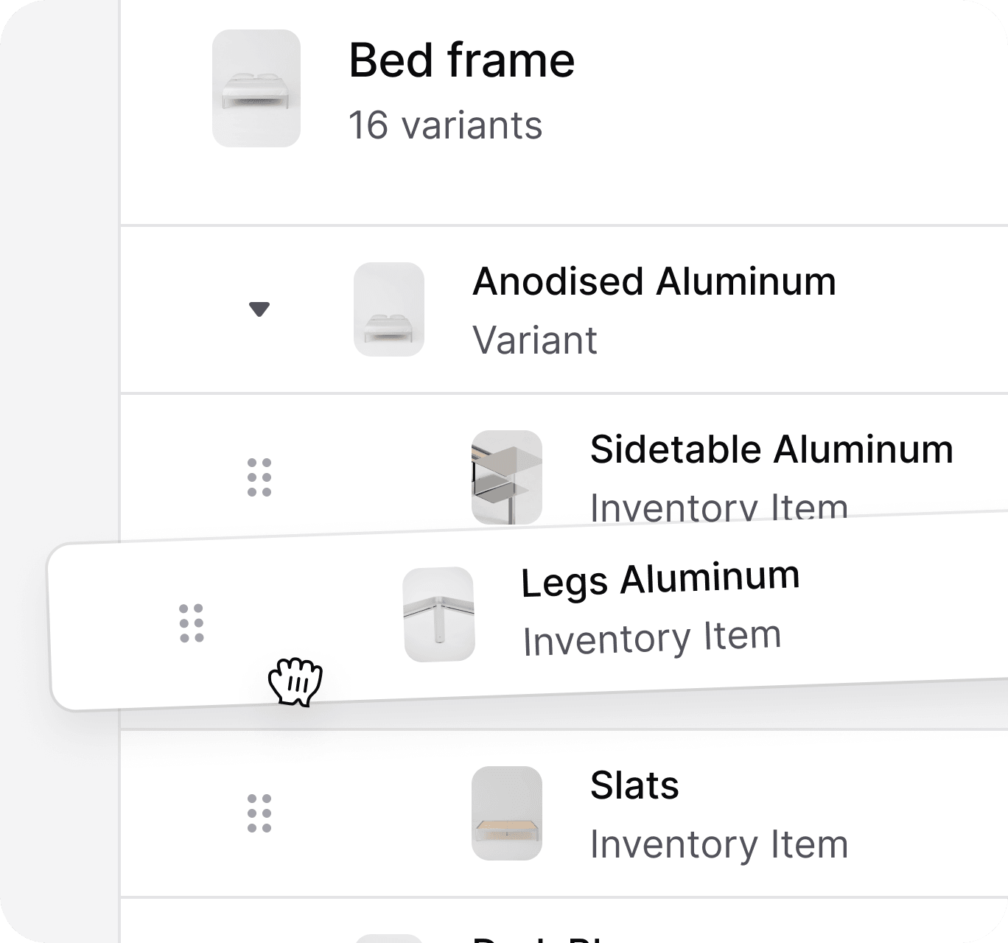Screen dimensions: 1008x943
Task: Select the Anodised Aluminum row title
Action: 654,281
